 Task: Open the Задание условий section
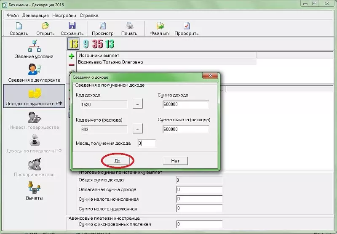pyautogui.click(x=34, y=49)
